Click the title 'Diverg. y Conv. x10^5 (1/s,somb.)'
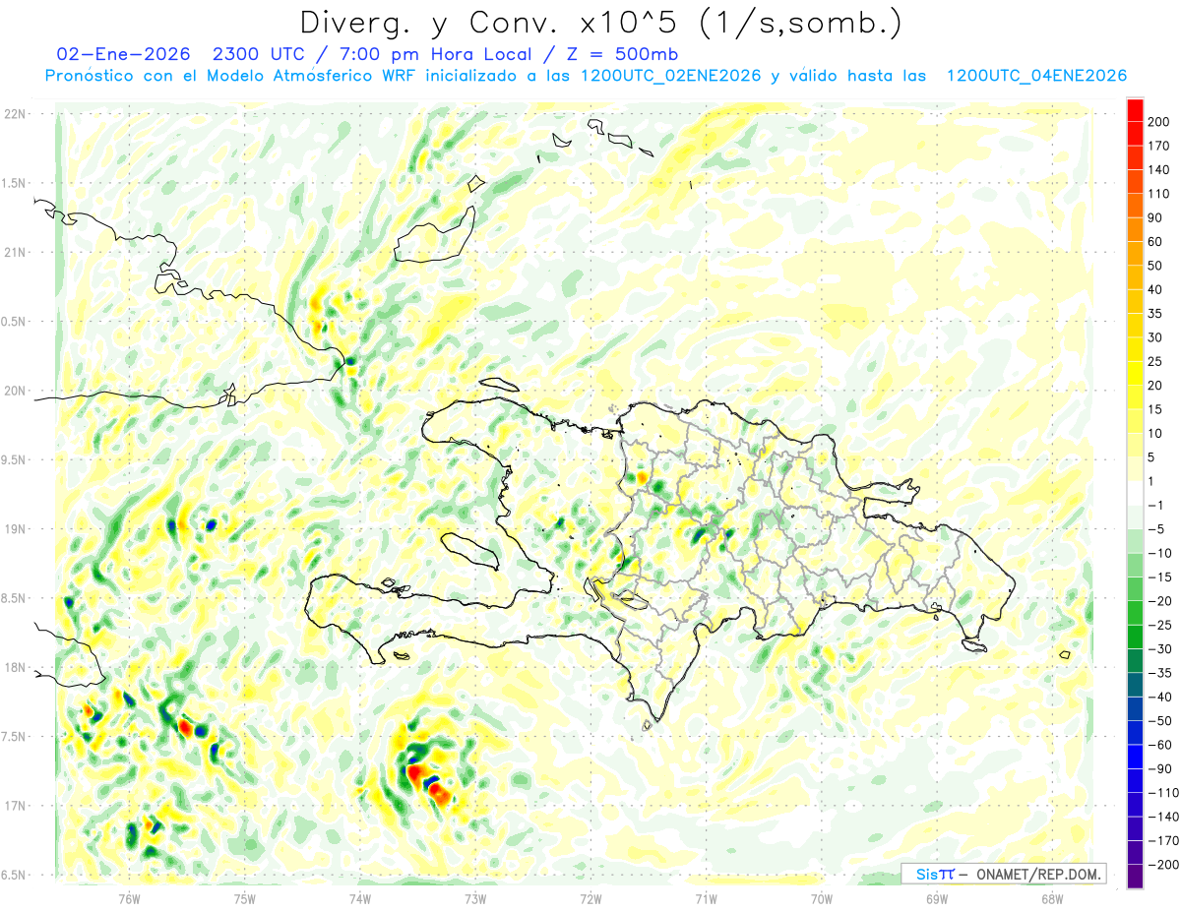The height and width of the screenshot is (912, 1181). click(600, 22)
